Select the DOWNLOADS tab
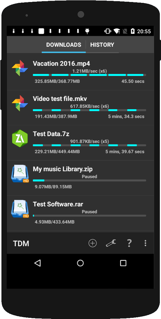 (x=64, y=45)
